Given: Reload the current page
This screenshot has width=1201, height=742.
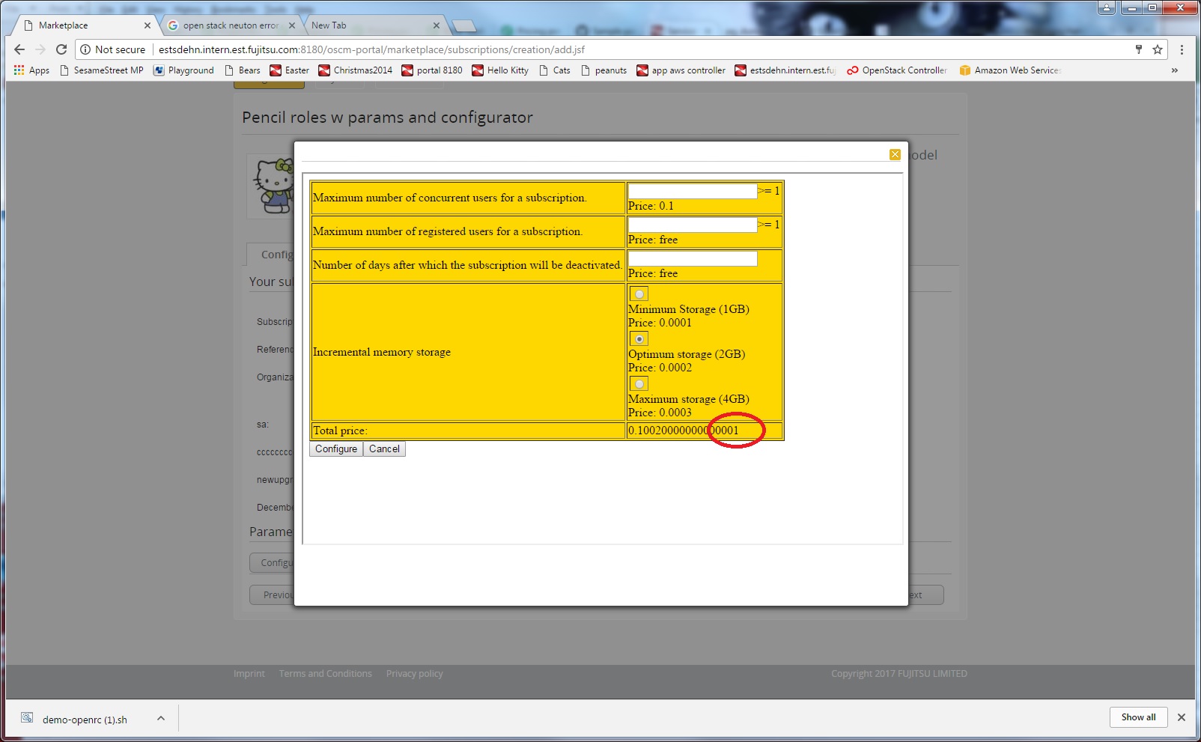Looking at the screenshot, I should coord(61,49).
